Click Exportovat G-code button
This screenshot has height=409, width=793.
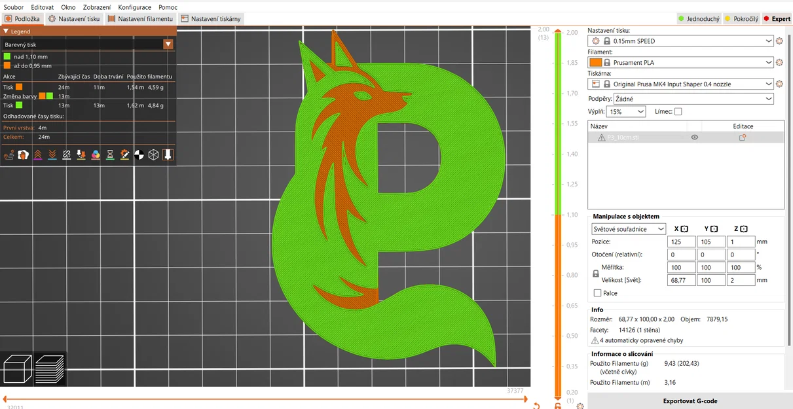(x=690, y=400)
